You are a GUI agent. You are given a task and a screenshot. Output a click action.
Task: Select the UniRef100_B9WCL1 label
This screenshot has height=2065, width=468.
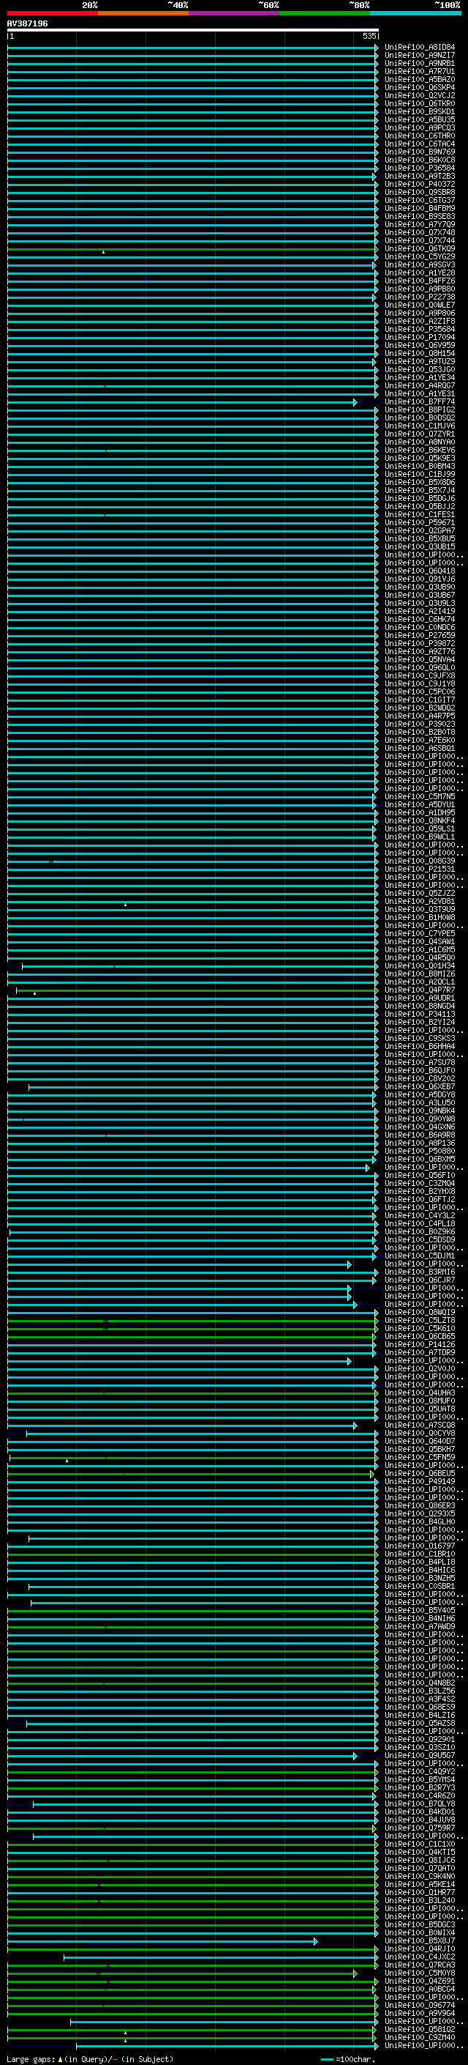[420, 837]
